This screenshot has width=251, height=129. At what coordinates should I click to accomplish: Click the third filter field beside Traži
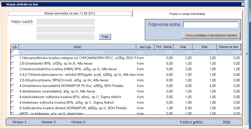pyautogui.click(x=66, y=36)
